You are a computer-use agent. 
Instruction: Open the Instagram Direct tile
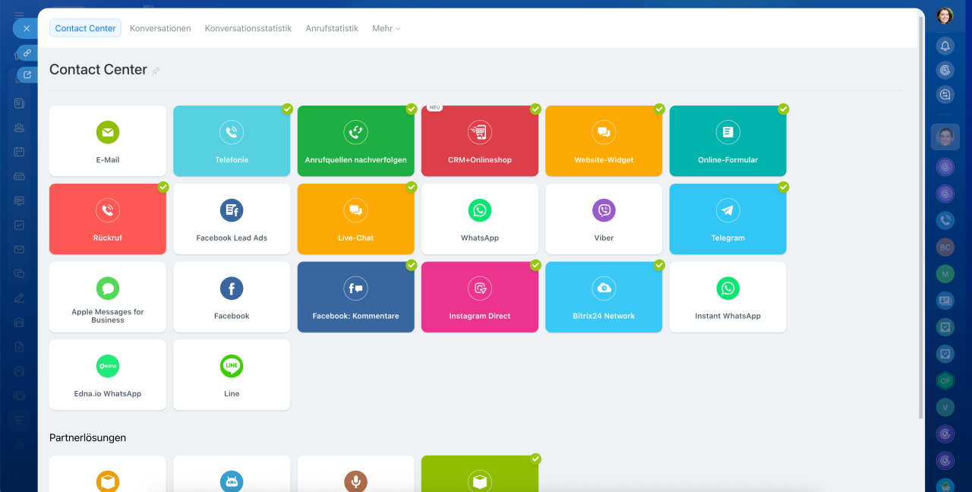pyautogui.click(x=480, y=297)
